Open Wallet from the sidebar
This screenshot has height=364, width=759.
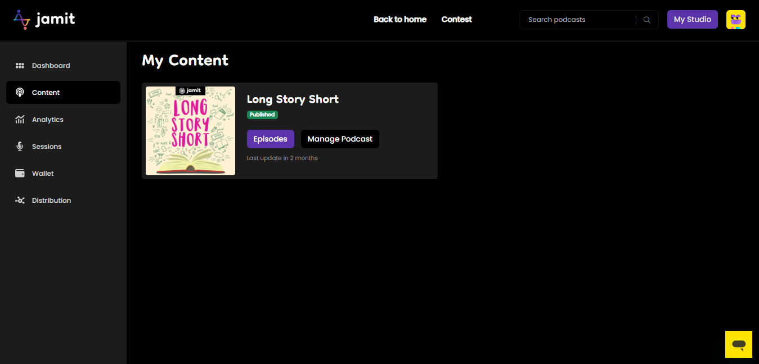(x=63, y=174)
